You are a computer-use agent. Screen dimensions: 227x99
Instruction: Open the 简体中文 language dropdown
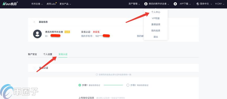click(x=206, y=4)
